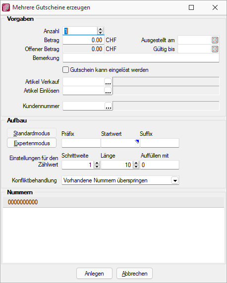Open the Artikel Verkauf lookup ellipsis button
The height and width of the screenshot is (283, 227).
tap(108, 82)
